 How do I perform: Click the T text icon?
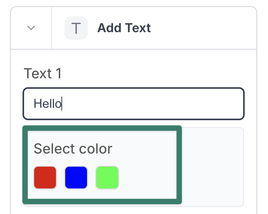coord(76,28)
